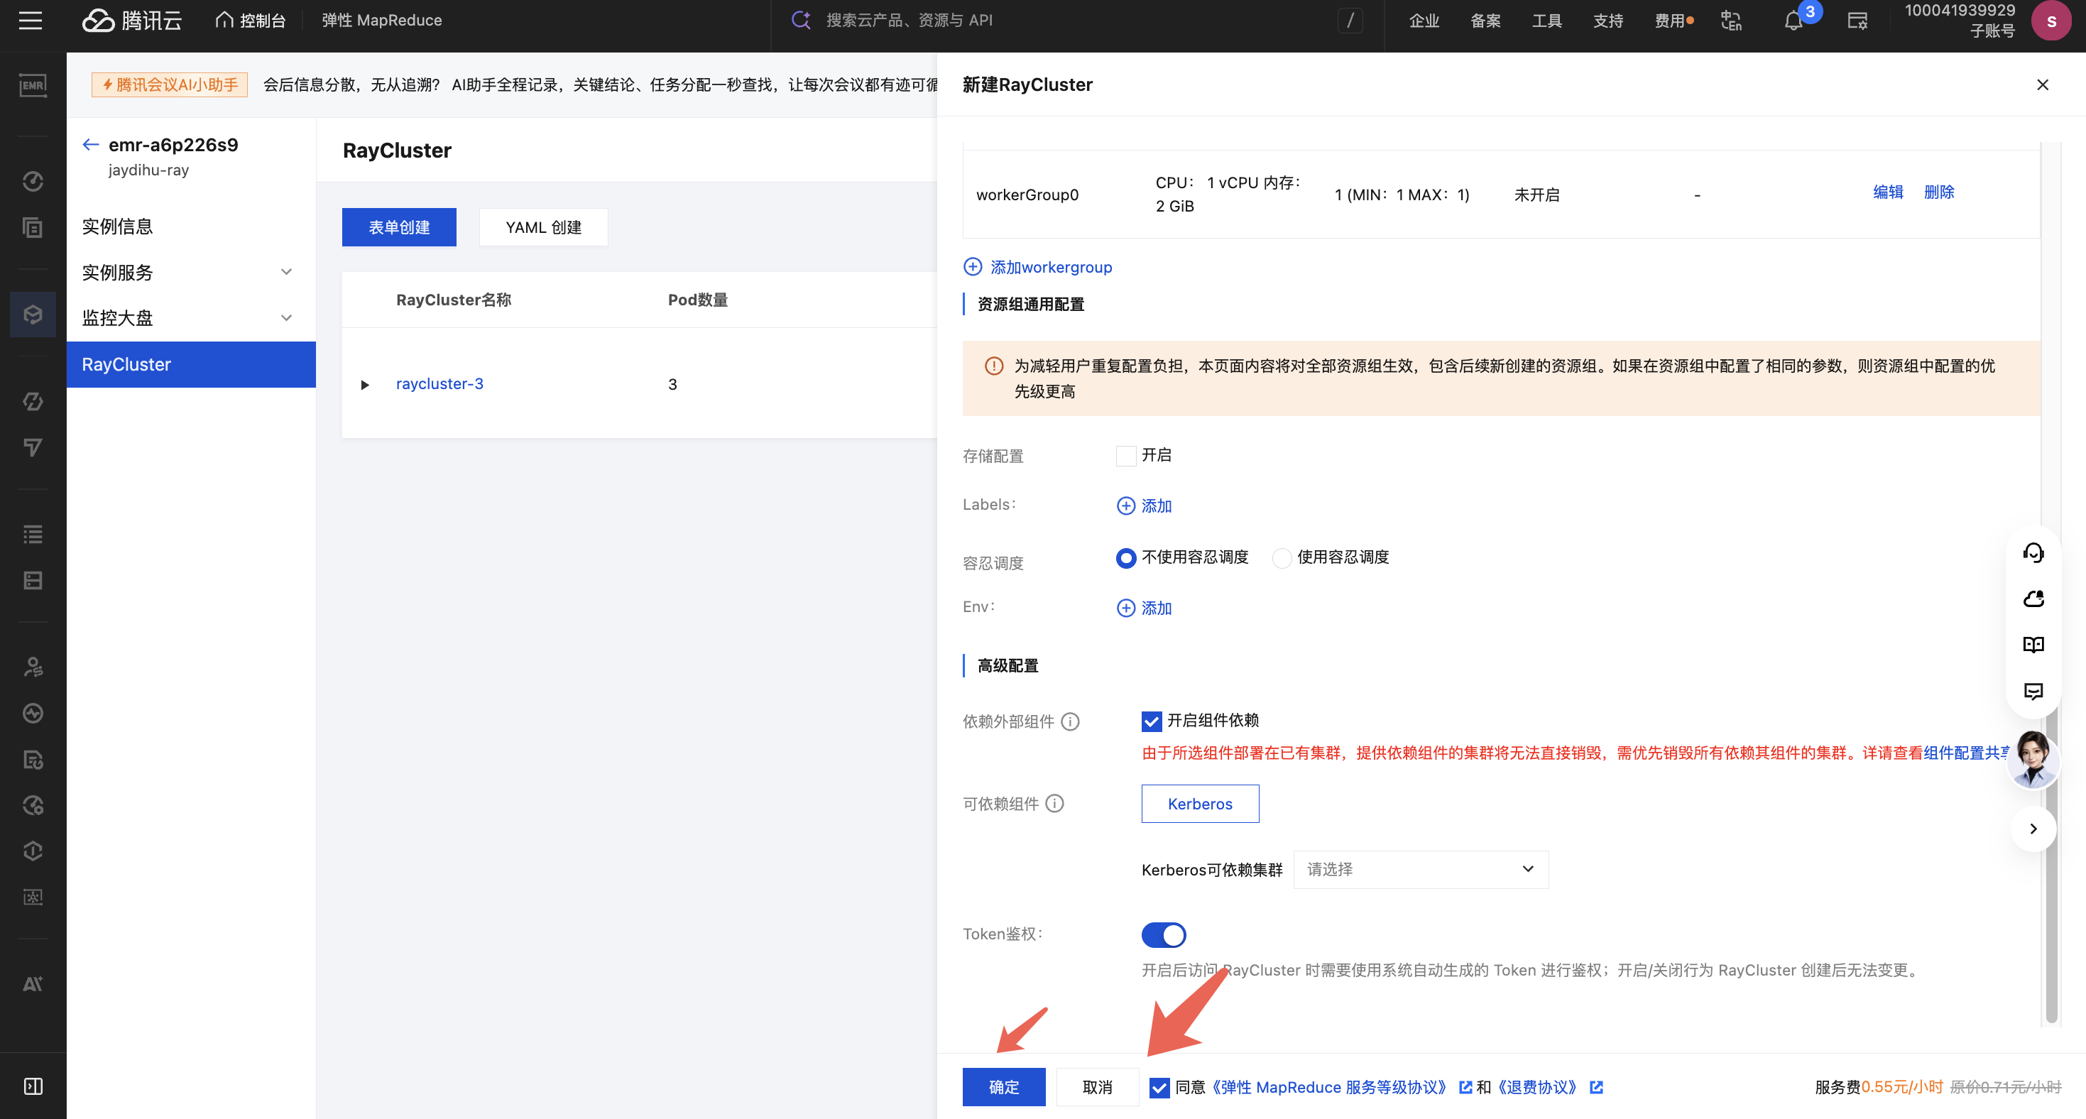This screenshot has height=1119, width=2086.
Task: Click the user avatar S
Action: (x=2051, y=21)
